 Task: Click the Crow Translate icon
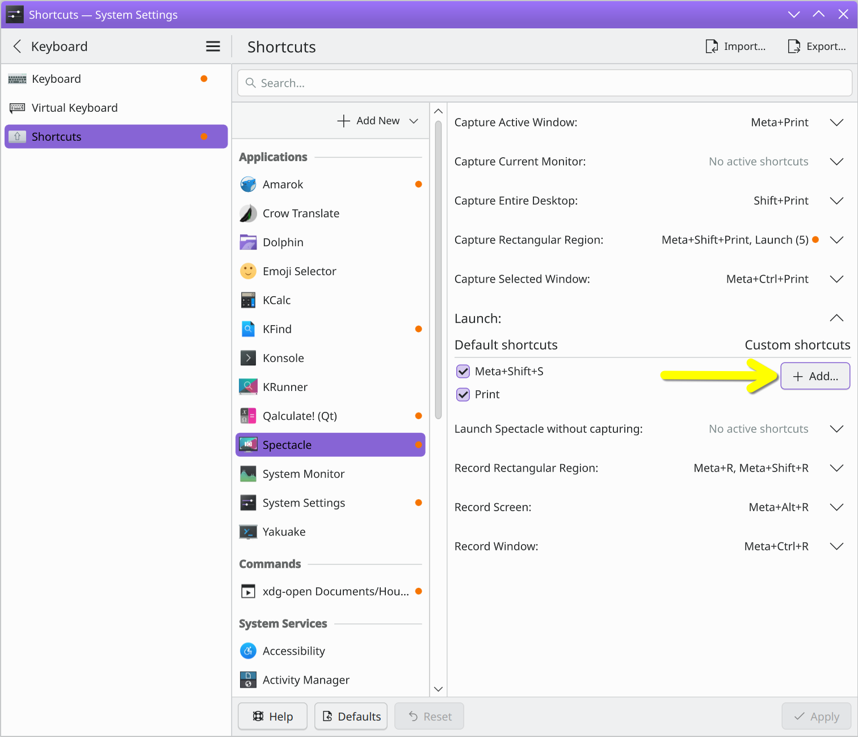[x=248, y=213]
